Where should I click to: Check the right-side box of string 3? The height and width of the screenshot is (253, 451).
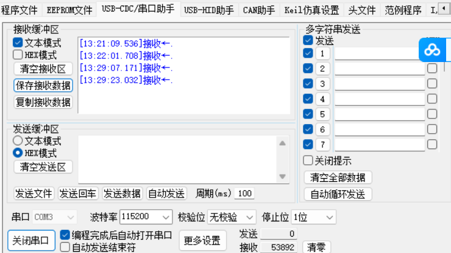[432, 83]
